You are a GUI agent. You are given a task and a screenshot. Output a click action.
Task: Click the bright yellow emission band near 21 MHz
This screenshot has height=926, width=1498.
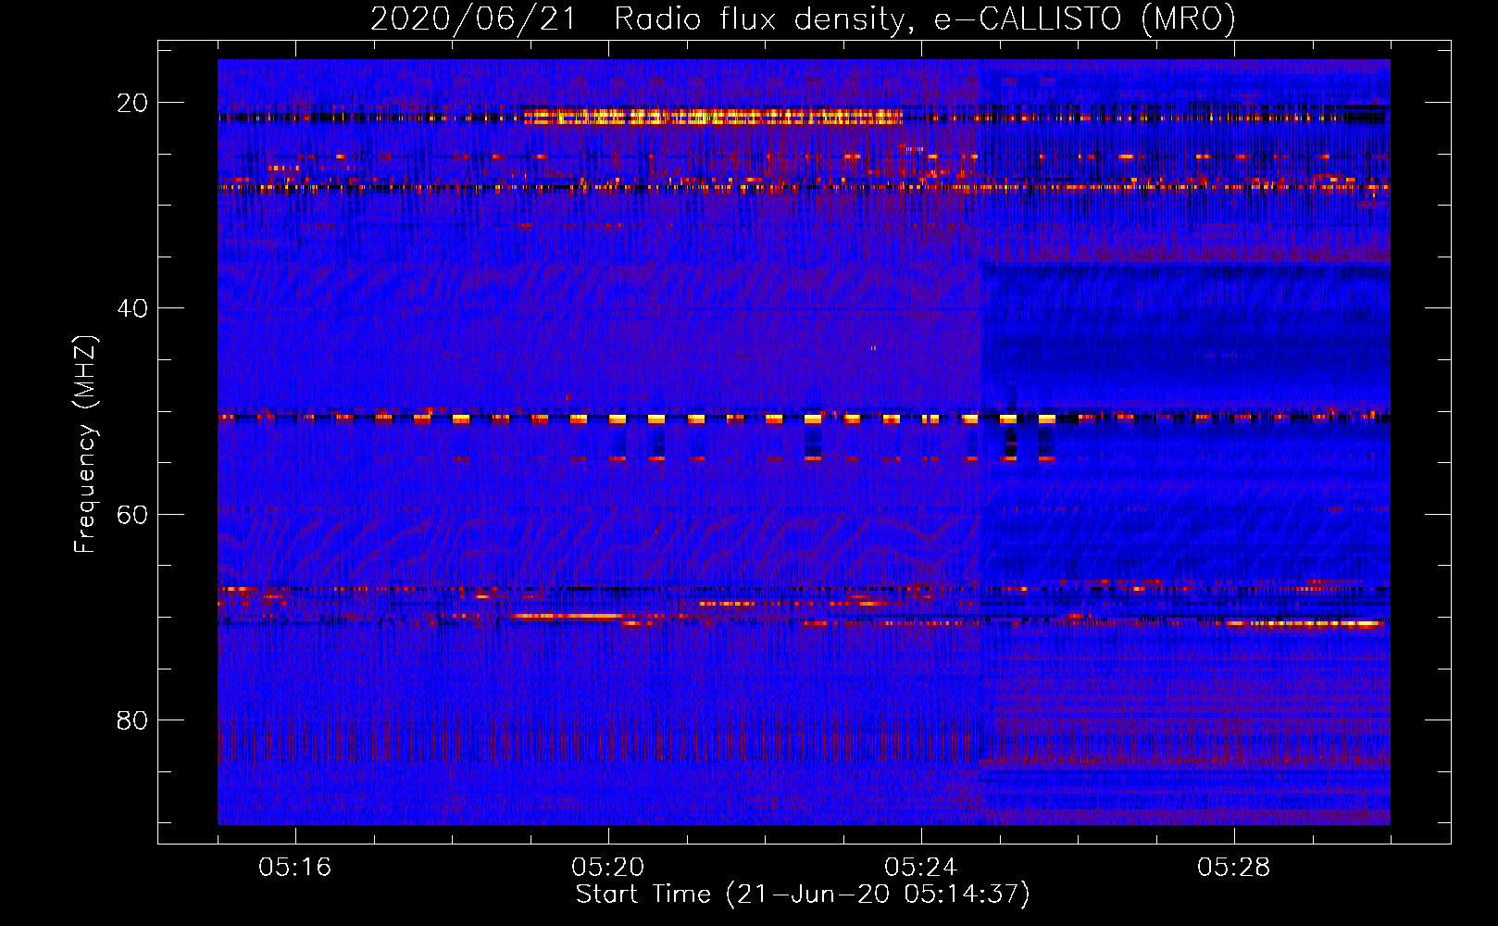click(x=713, y=118)
